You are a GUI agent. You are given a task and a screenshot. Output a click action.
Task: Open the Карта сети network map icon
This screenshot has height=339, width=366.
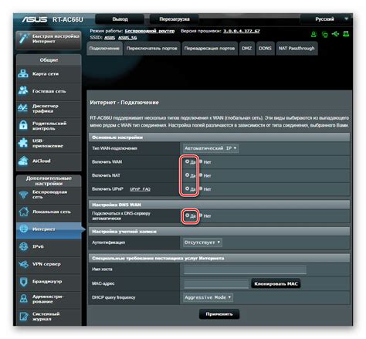click(23, 74)
